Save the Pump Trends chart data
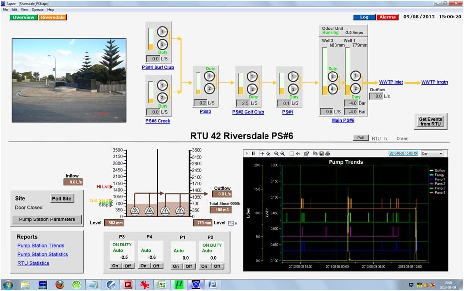This screenshot has width=464, height=291. pyautogui.click(x=321, y=153)
